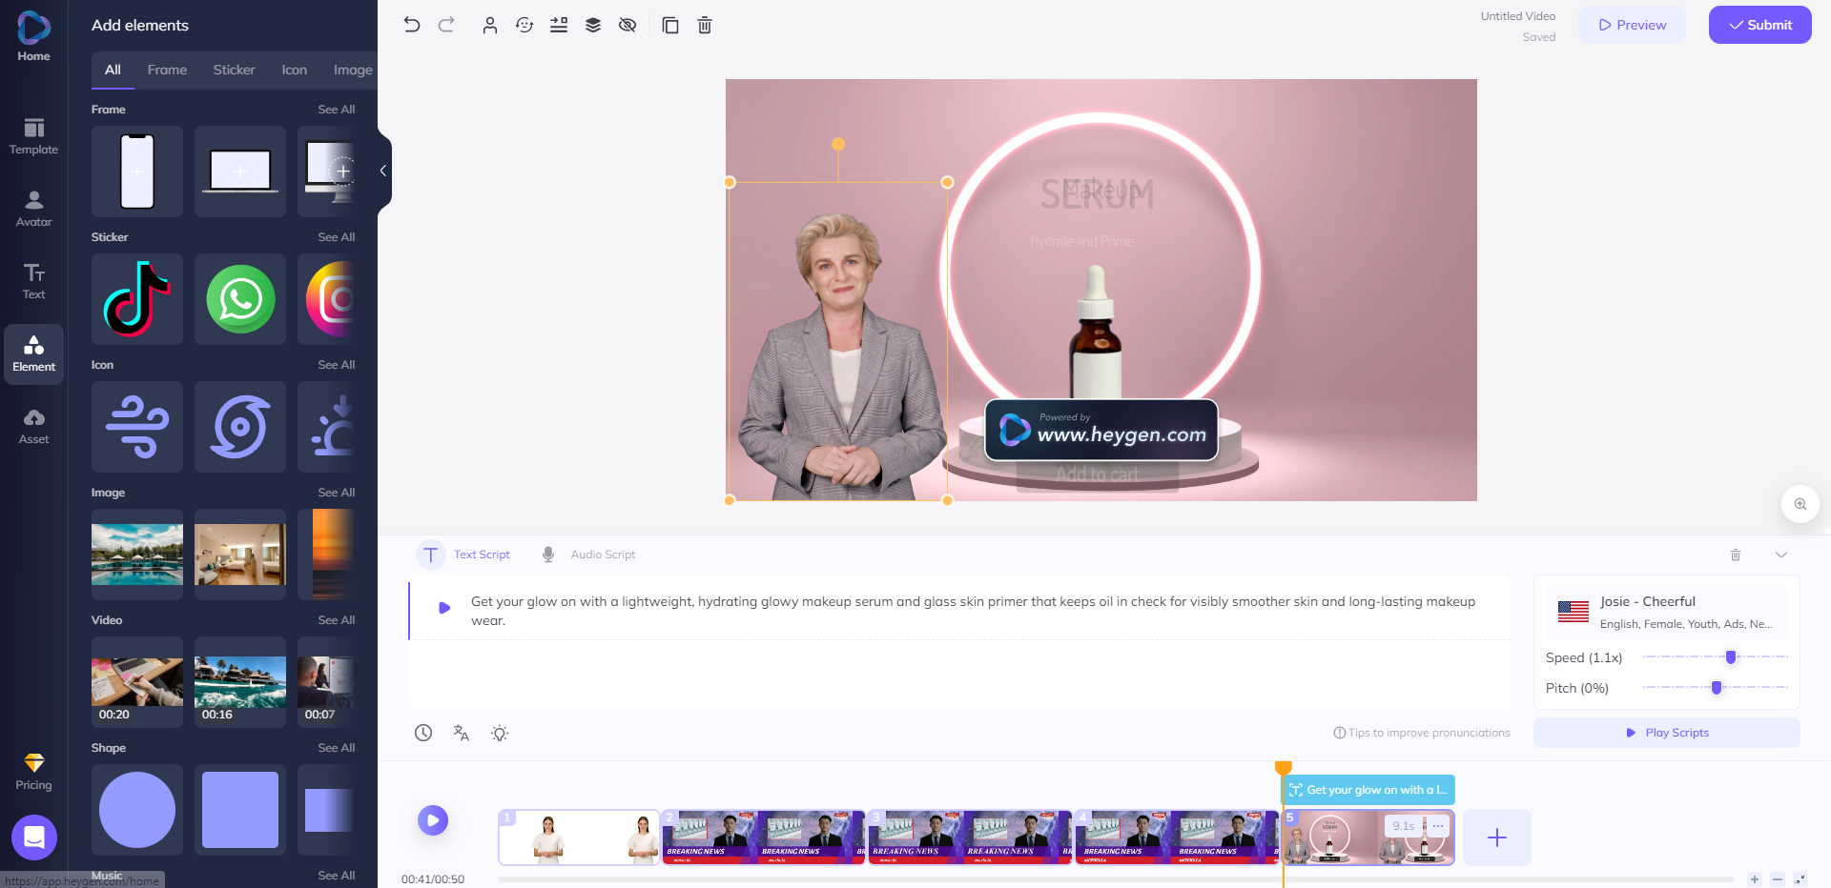
Task: Select the All elements tab
Action: [x=113, y=70]
